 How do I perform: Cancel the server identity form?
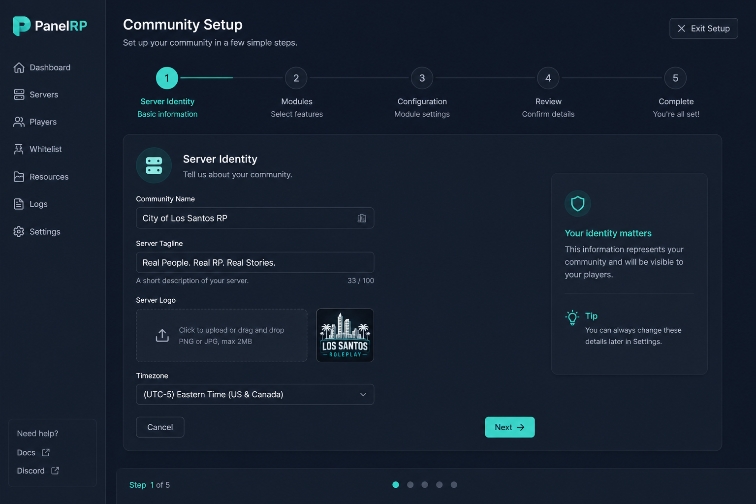coord(160,427)
